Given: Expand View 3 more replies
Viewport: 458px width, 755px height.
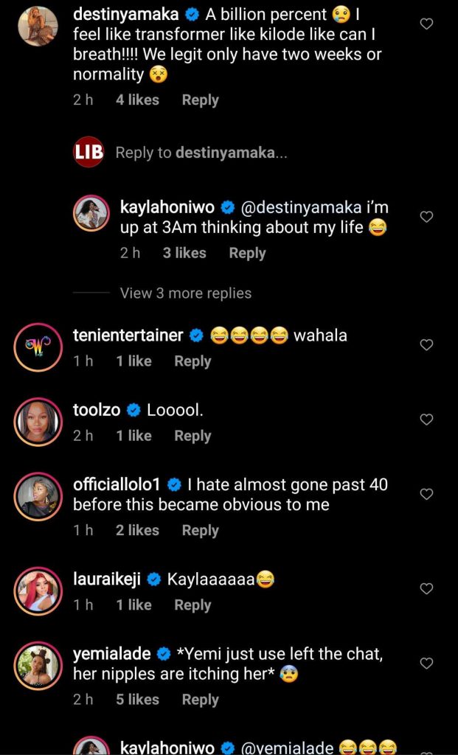Looking at the screenshot, I should click(x=185, y=293).
